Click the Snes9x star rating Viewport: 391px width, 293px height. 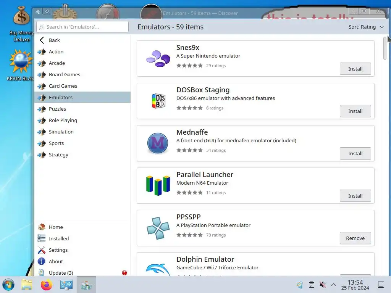pyautogui.click(x=189, y=66)
